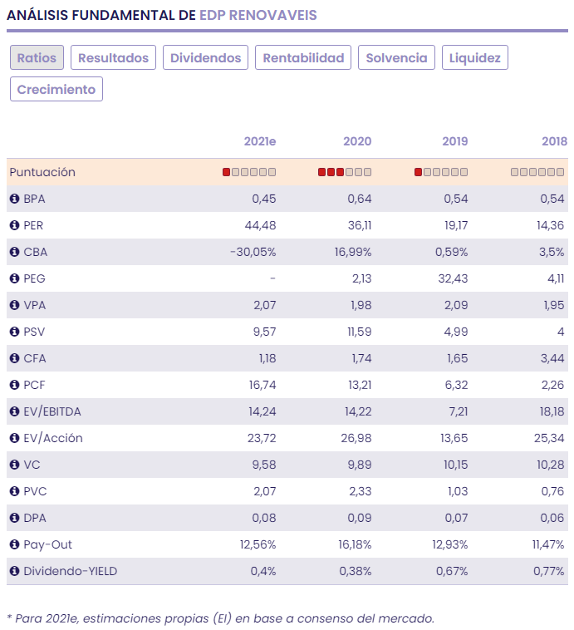The image size is (574, 630).
Task: Open the Dividendos tab
Action: pos(205,57)
